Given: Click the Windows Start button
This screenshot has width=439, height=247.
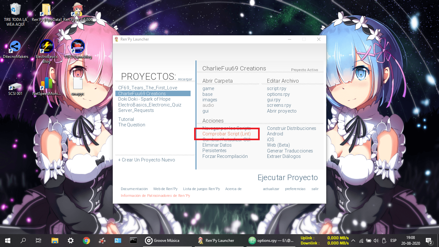Looking at the screenshot, I should 8,240.
